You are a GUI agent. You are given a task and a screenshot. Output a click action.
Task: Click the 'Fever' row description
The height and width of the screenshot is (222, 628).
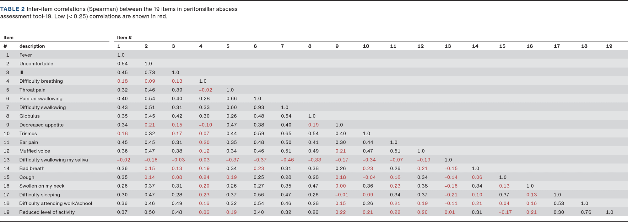[x=26, y=55]
